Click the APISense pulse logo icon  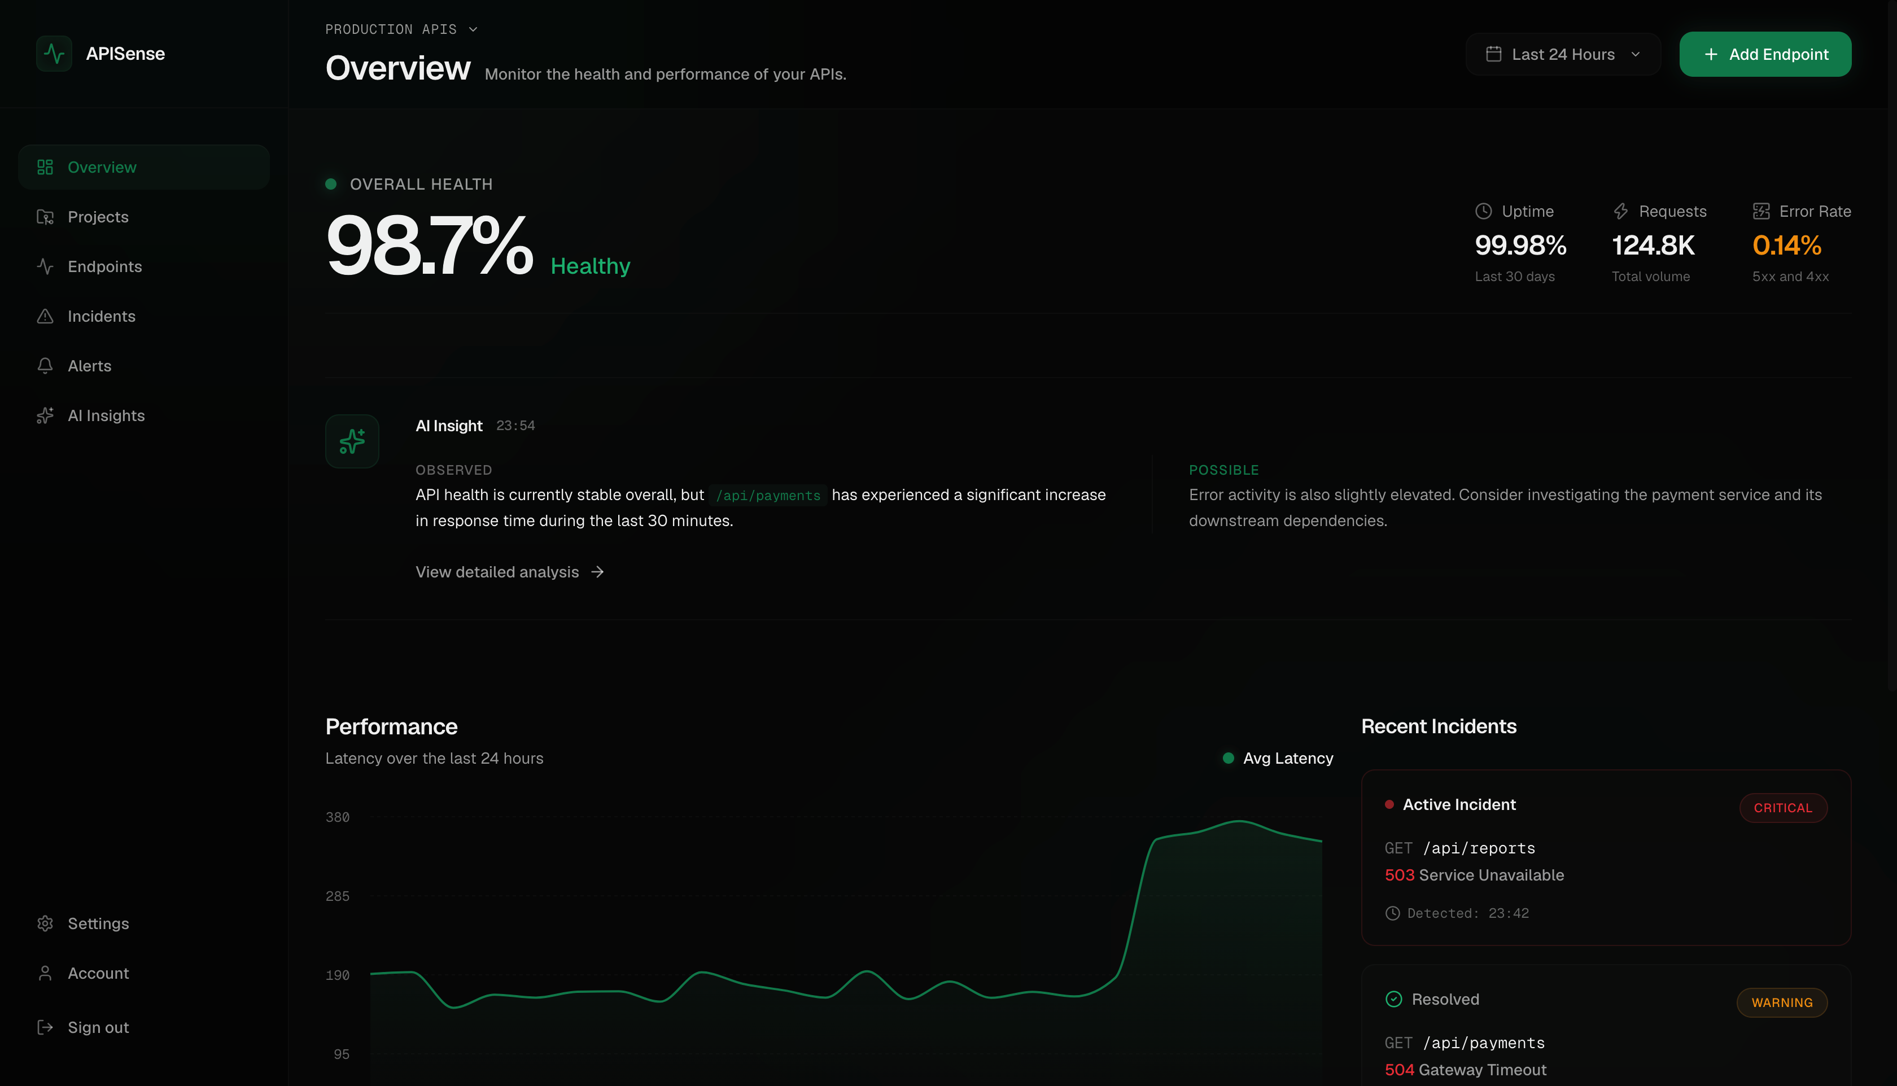pyautogui.click(x=54, y=54)
